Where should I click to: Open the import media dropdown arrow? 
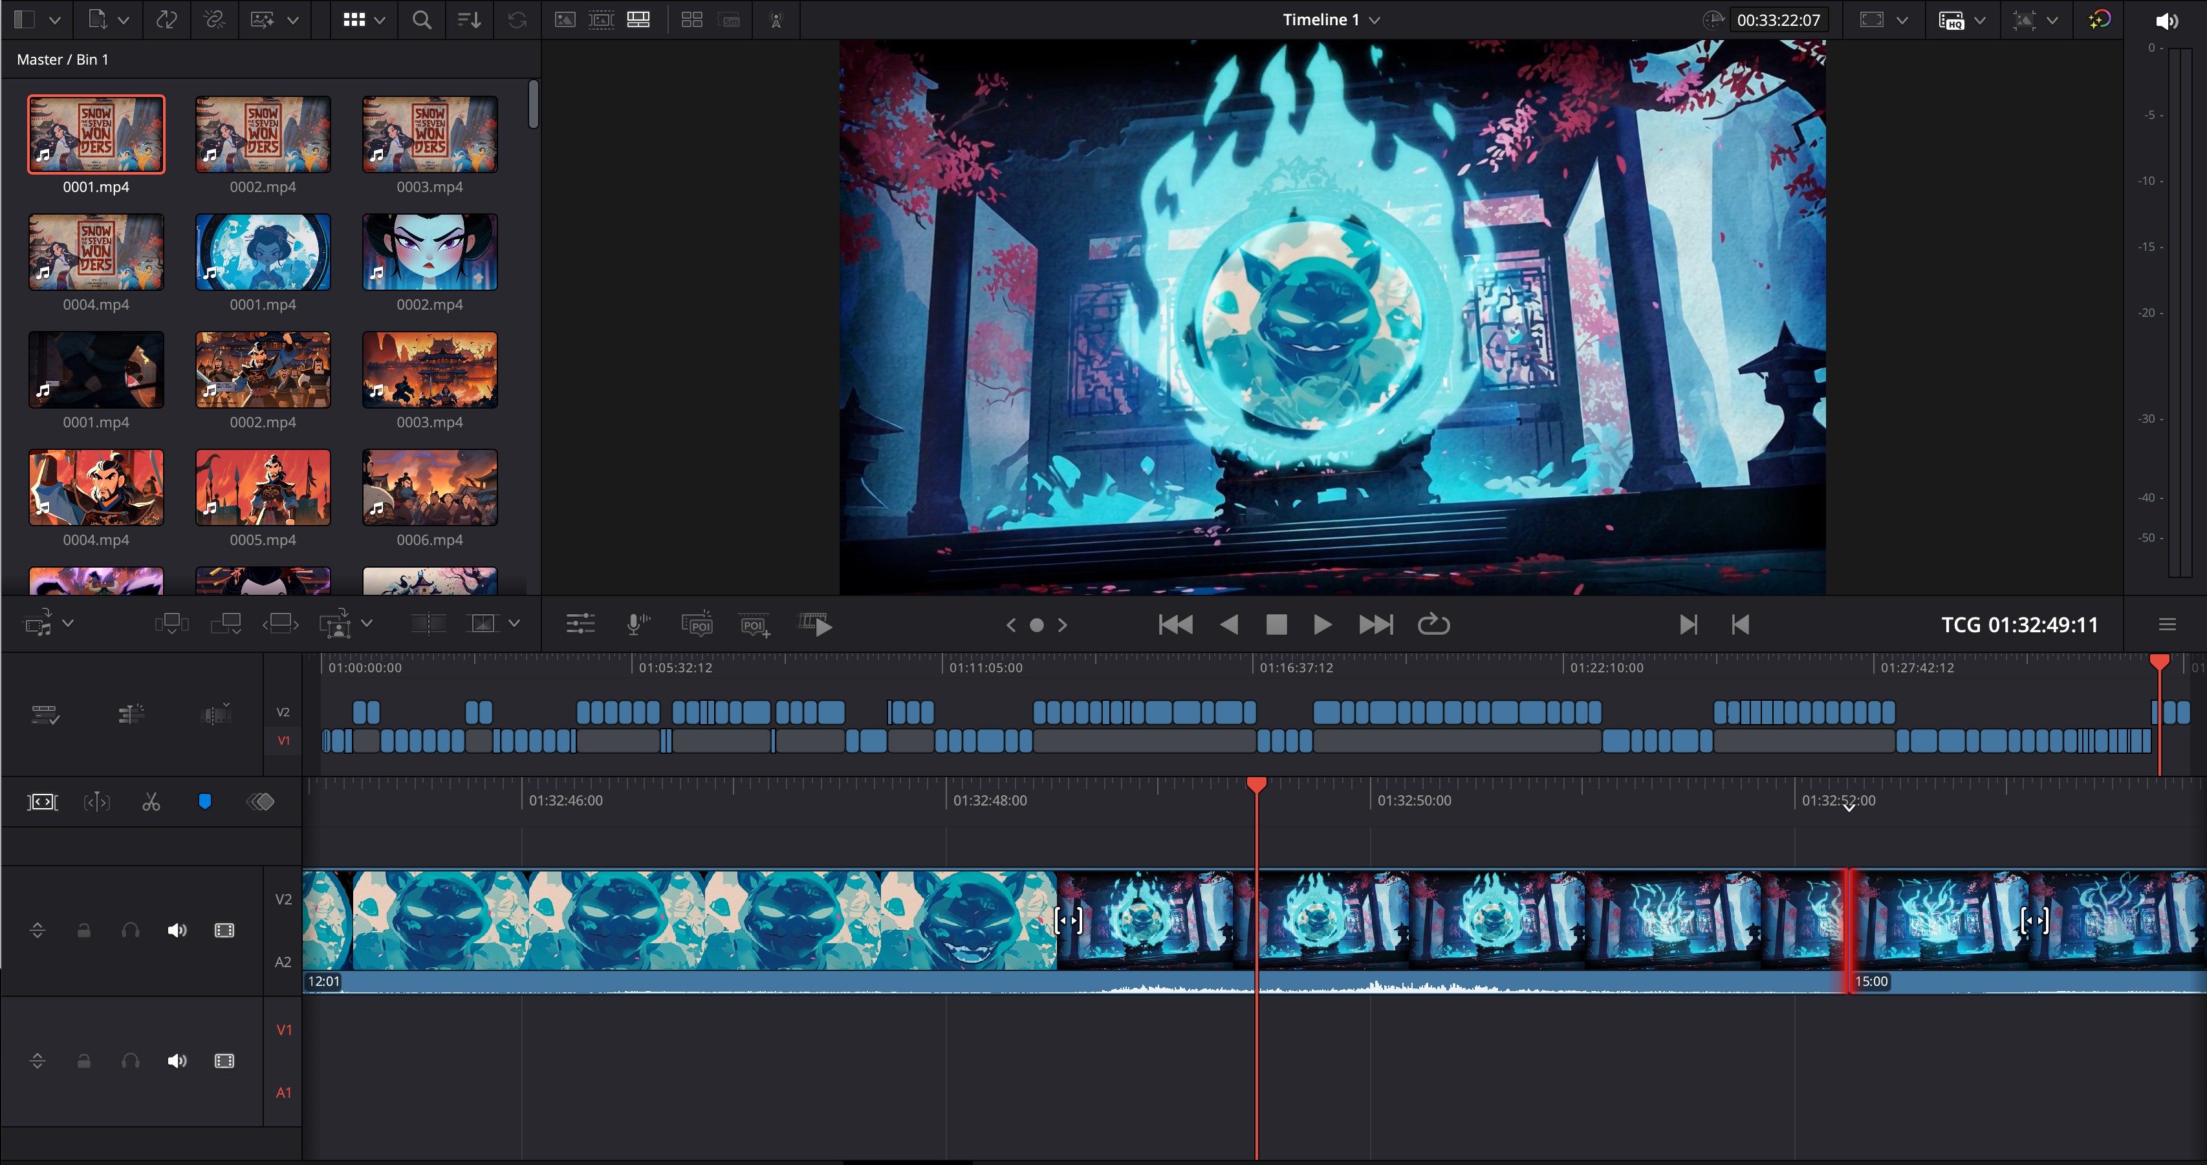pos(124,19)
